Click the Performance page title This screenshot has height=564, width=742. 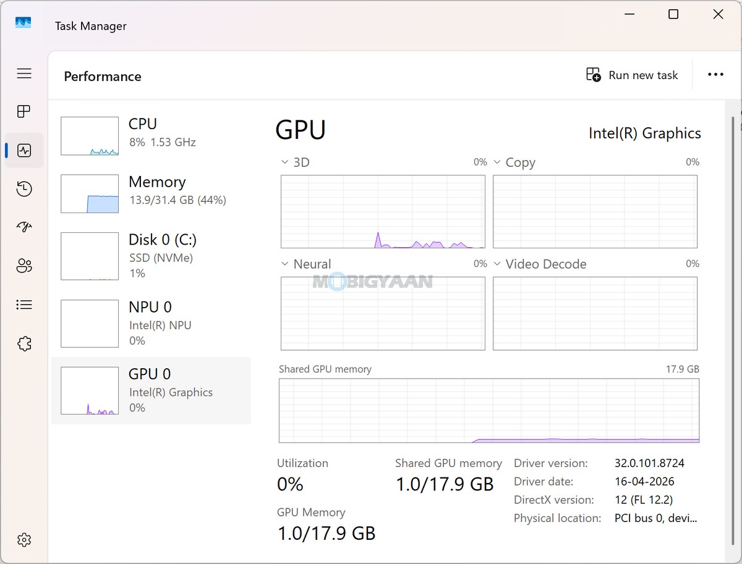[103, 77]
